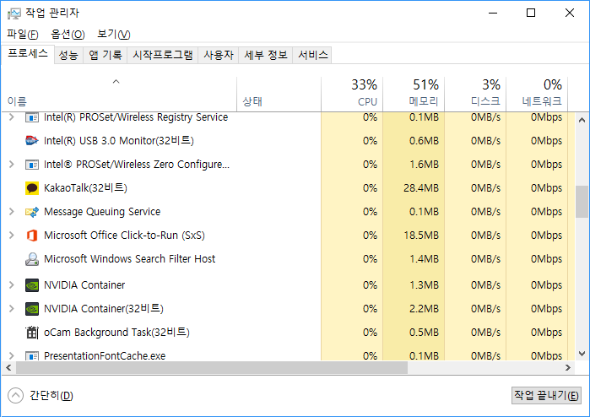Switch to the 세부 정보 tab
Screen dimensions: 590x417
tap(266, 56)
